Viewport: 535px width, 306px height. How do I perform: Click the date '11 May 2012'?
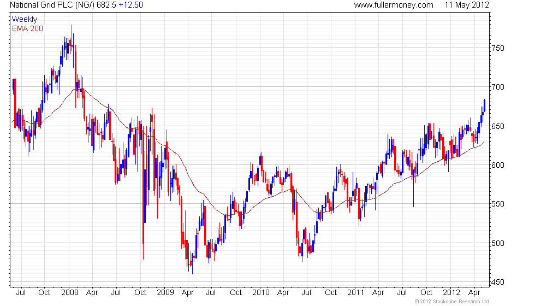467,5
